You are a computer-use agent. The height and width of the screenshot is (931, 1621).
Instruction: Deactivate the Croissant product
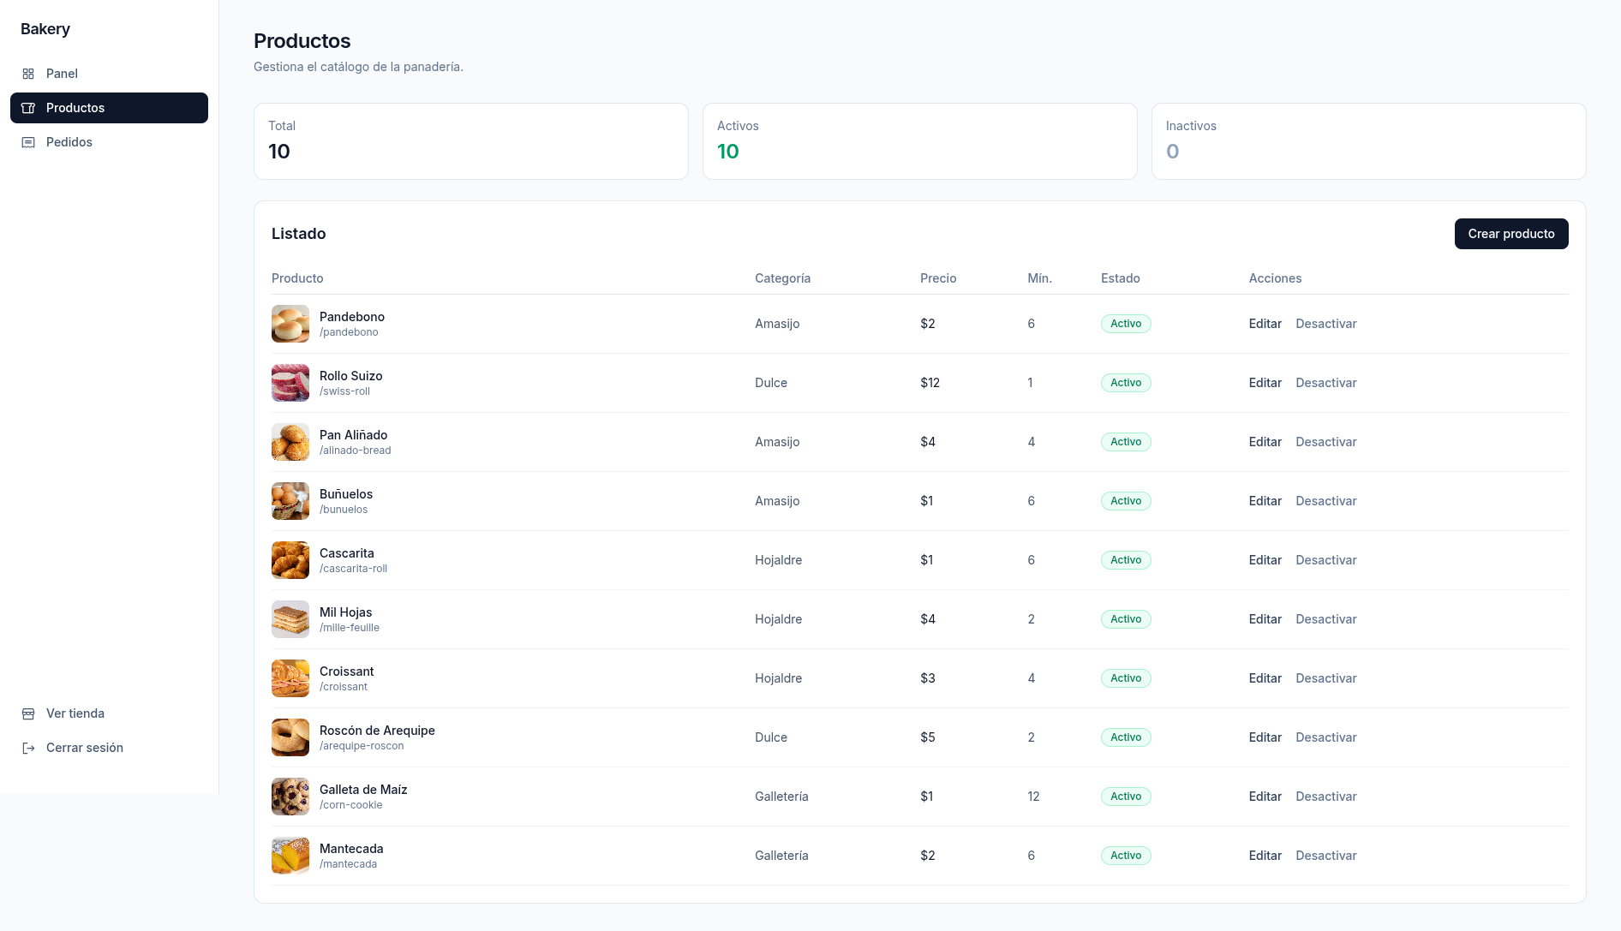[x=1326, y=678]
